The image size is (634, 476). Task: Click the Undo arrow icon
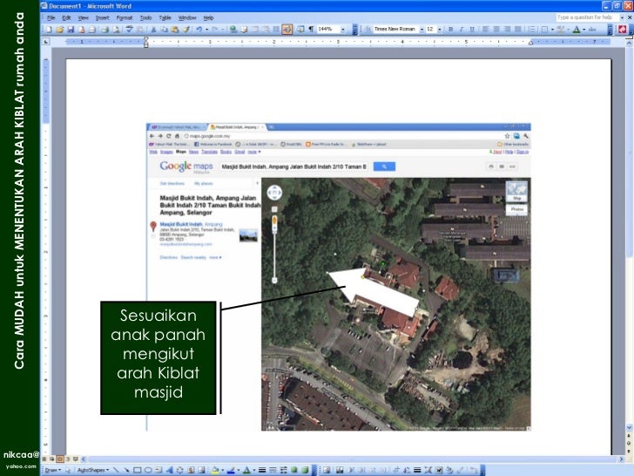click(199, 29)
